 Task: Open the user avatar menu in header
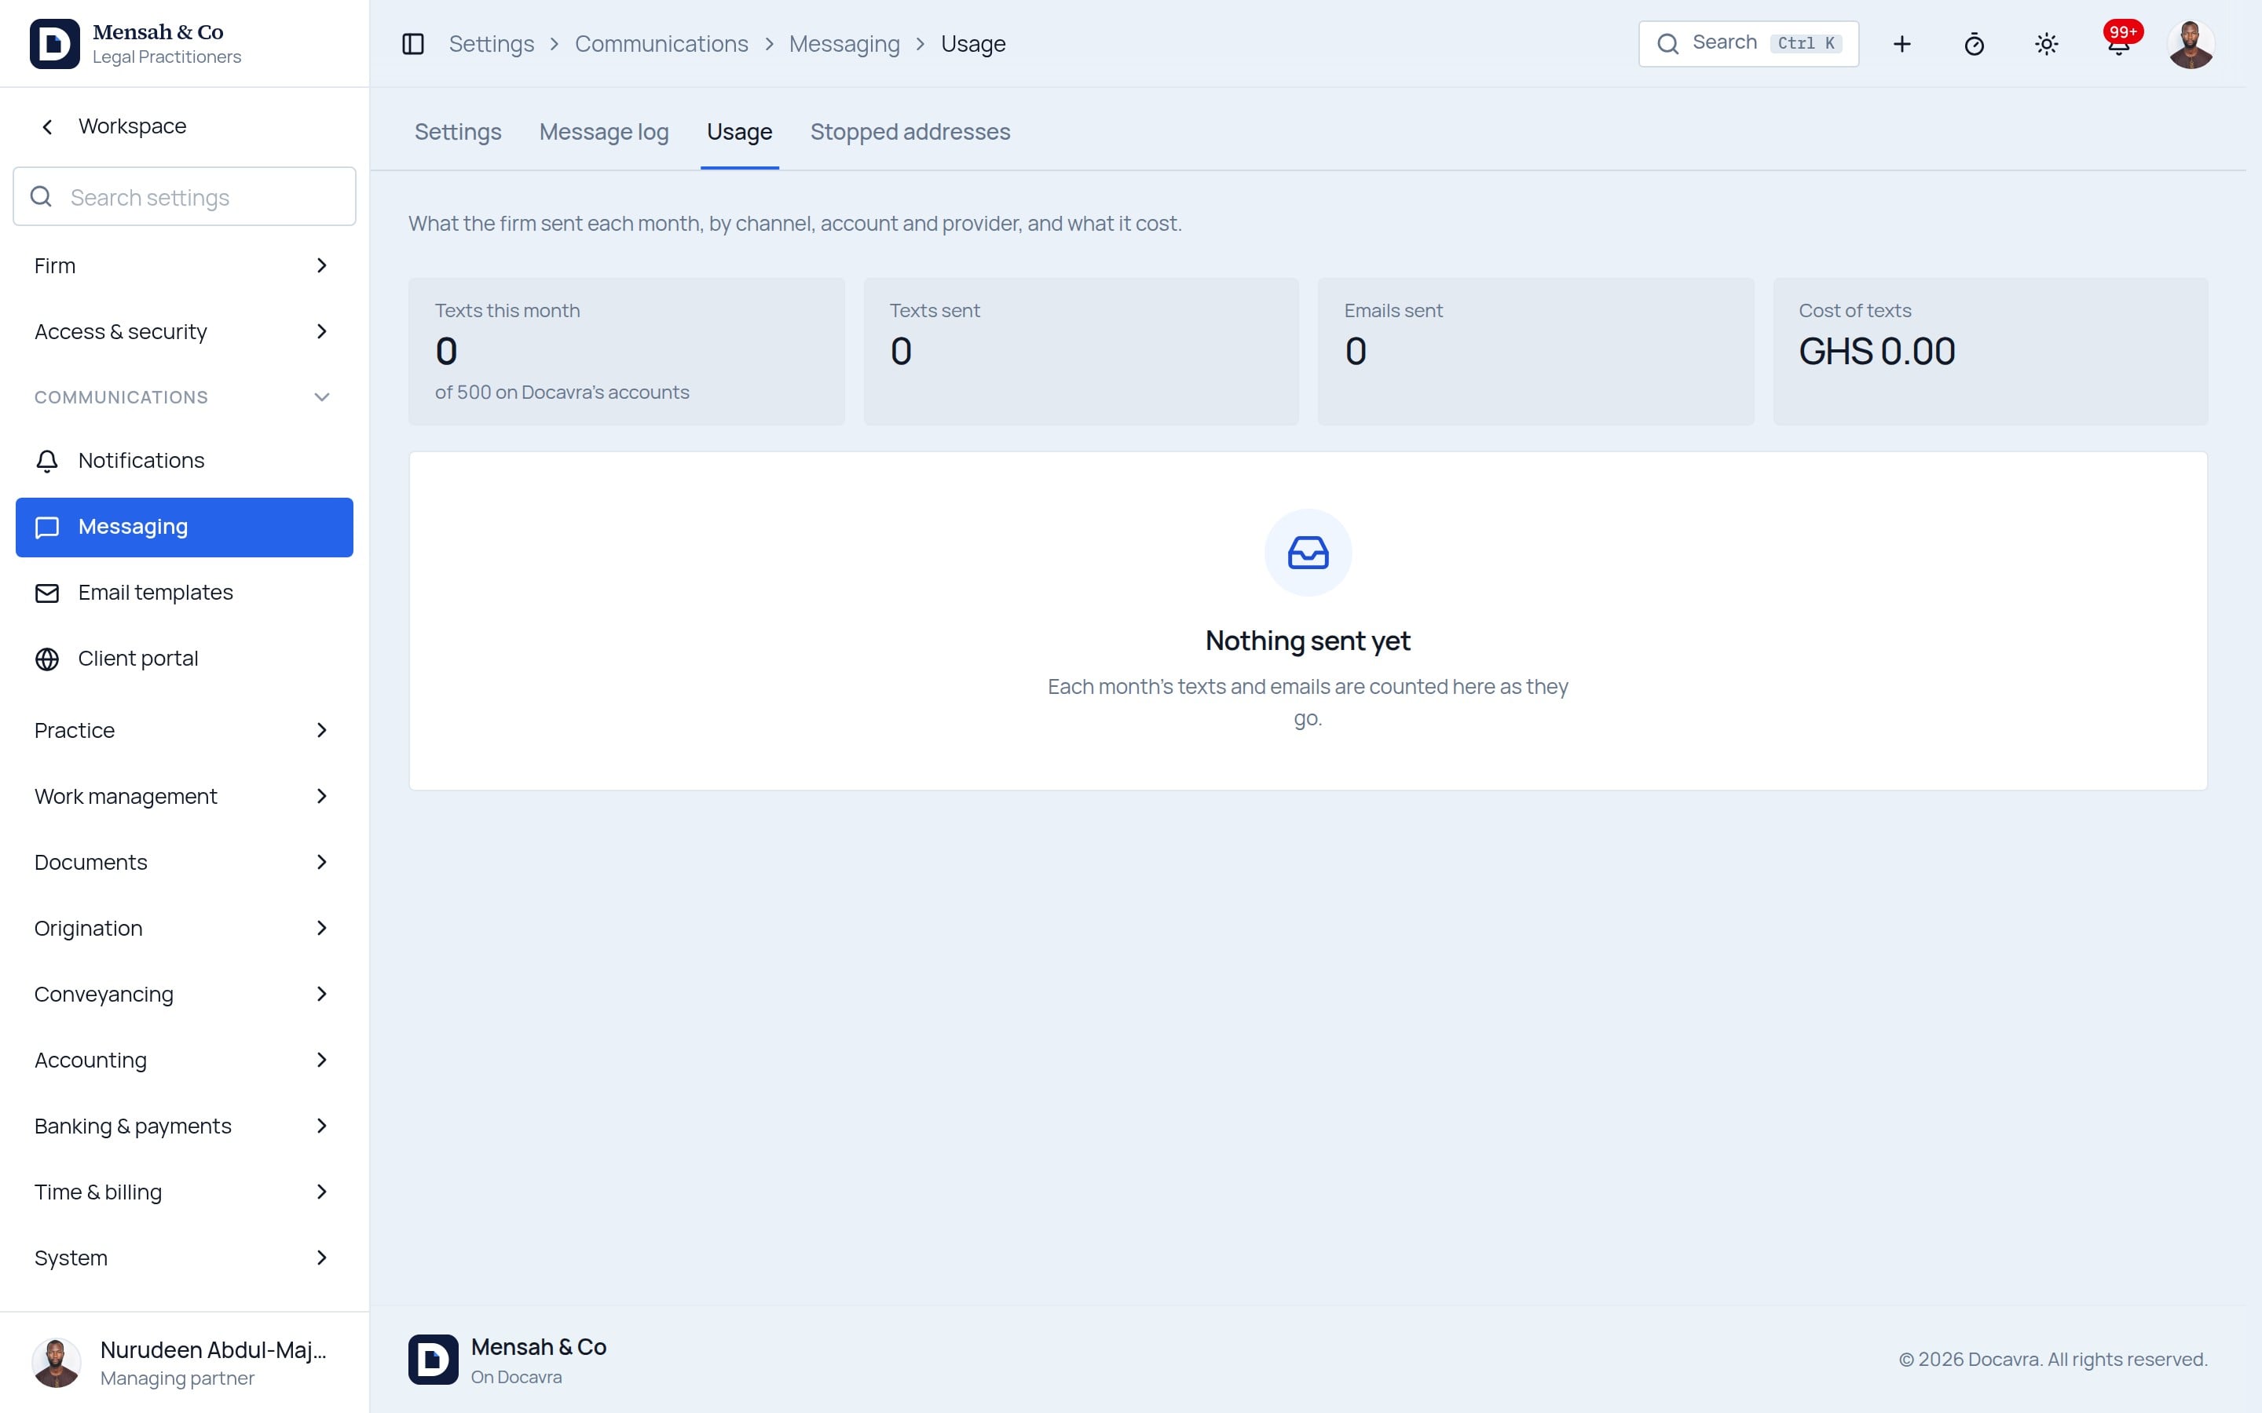pos(2190,44)
